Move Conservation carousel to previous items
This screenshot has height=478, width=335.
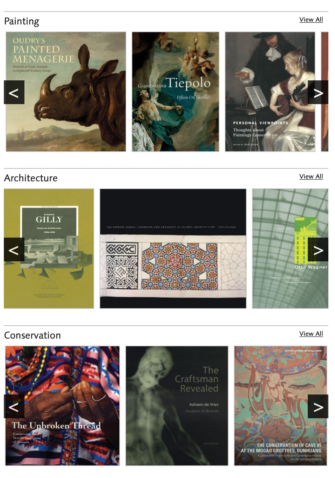(14, 406)
